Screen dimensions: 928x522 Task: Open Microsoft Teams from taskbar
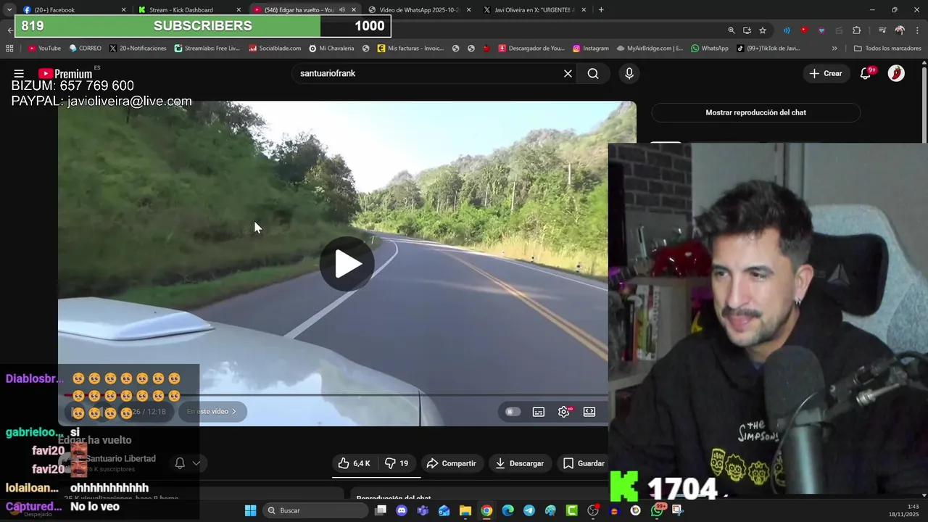click(423, 510)
